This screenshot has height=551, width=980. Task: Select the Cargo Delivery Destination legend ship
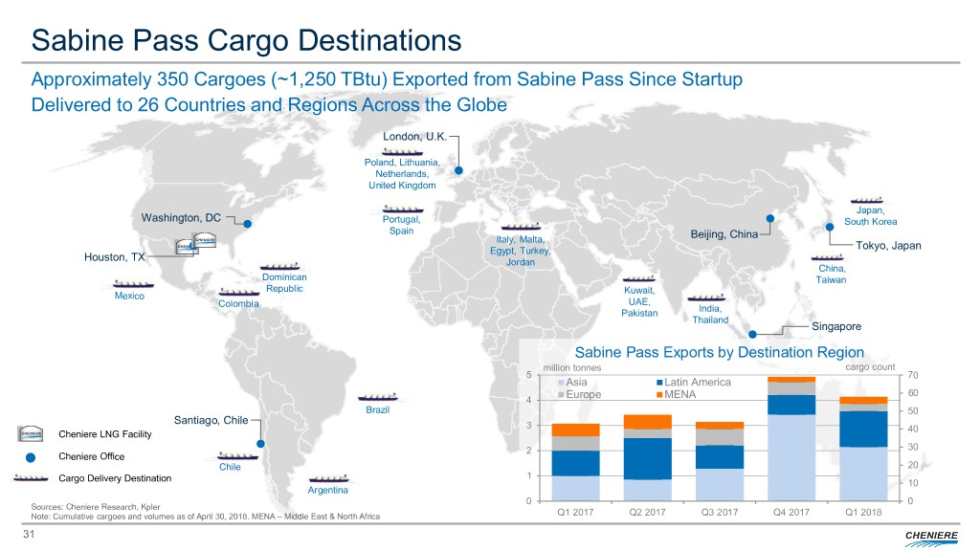coord(32,478)
